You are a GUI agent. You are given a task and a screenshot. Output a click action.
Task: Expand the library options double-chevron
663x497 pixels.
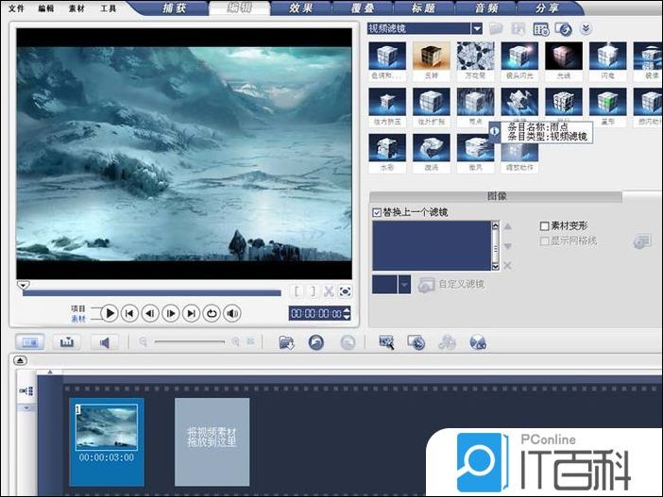click(x=586, y=29)
